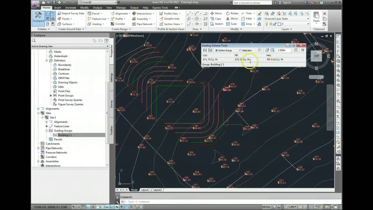Click the raise grading group icon
The image size is (373, 210).
[267, 50]
